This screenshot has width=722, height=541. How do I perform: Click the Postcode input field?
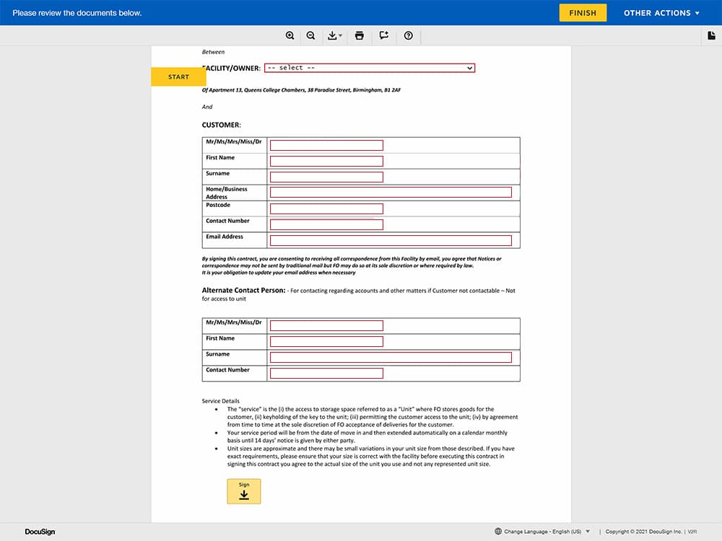click(326, 209)
